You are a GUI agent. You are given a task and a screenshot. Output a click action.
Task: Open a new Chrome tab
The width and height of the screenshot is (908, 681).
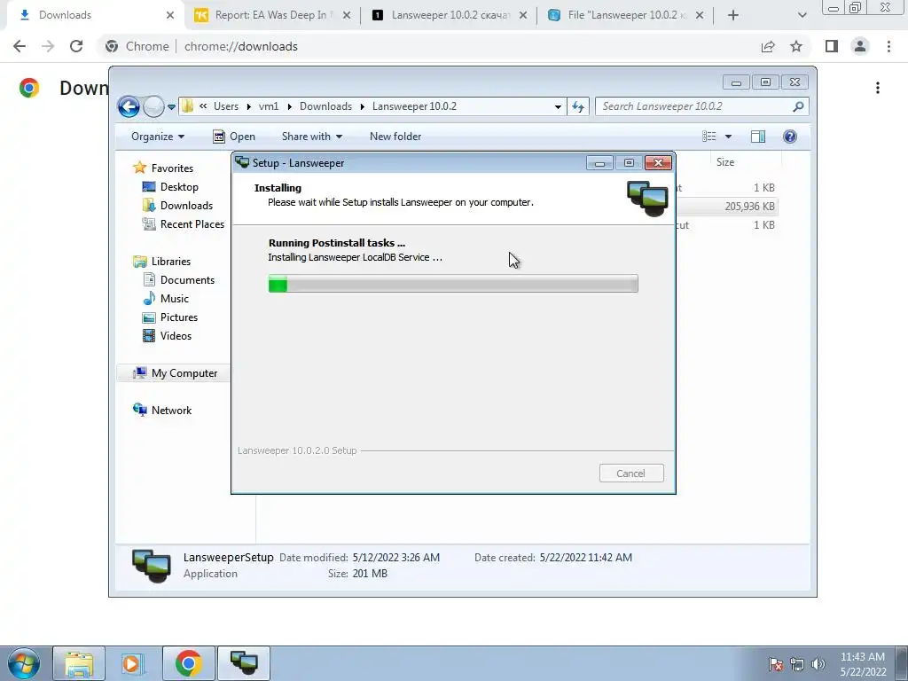[733, 15]
